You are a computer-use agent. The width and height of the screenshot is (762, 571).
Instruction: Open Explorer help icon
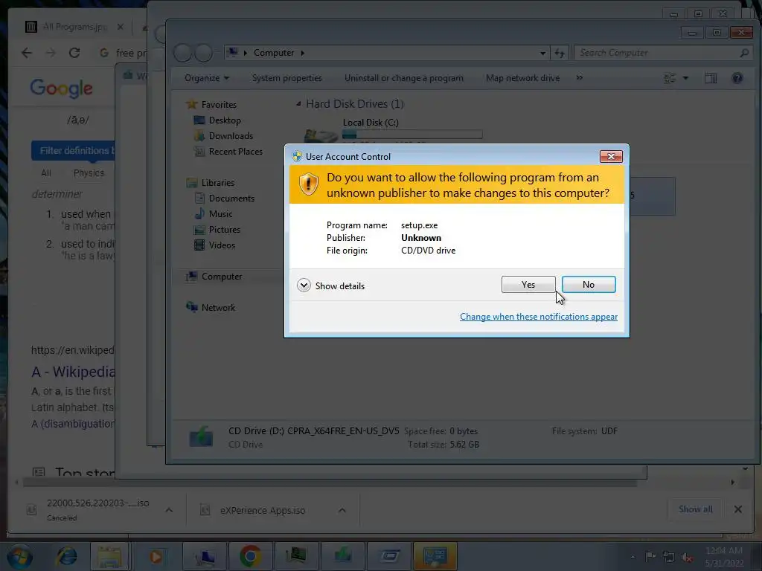[x=737, y=78]
